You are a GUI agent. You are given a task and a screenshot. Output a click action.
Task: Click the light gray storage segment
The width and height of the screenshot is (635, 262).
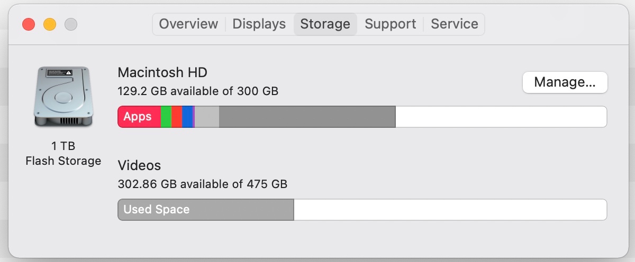pyautogui.click(x=207, y=117)
